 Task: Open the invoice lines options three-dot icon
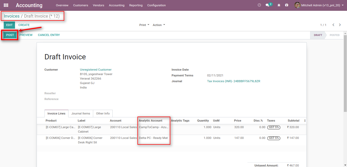[x=304, y=120]
